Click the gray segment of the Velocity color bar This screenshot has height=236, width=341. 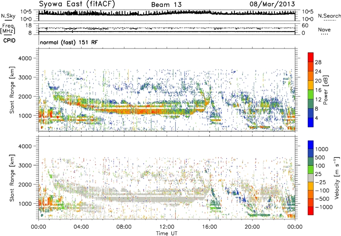pyautogui.click(x=311, y=178)
